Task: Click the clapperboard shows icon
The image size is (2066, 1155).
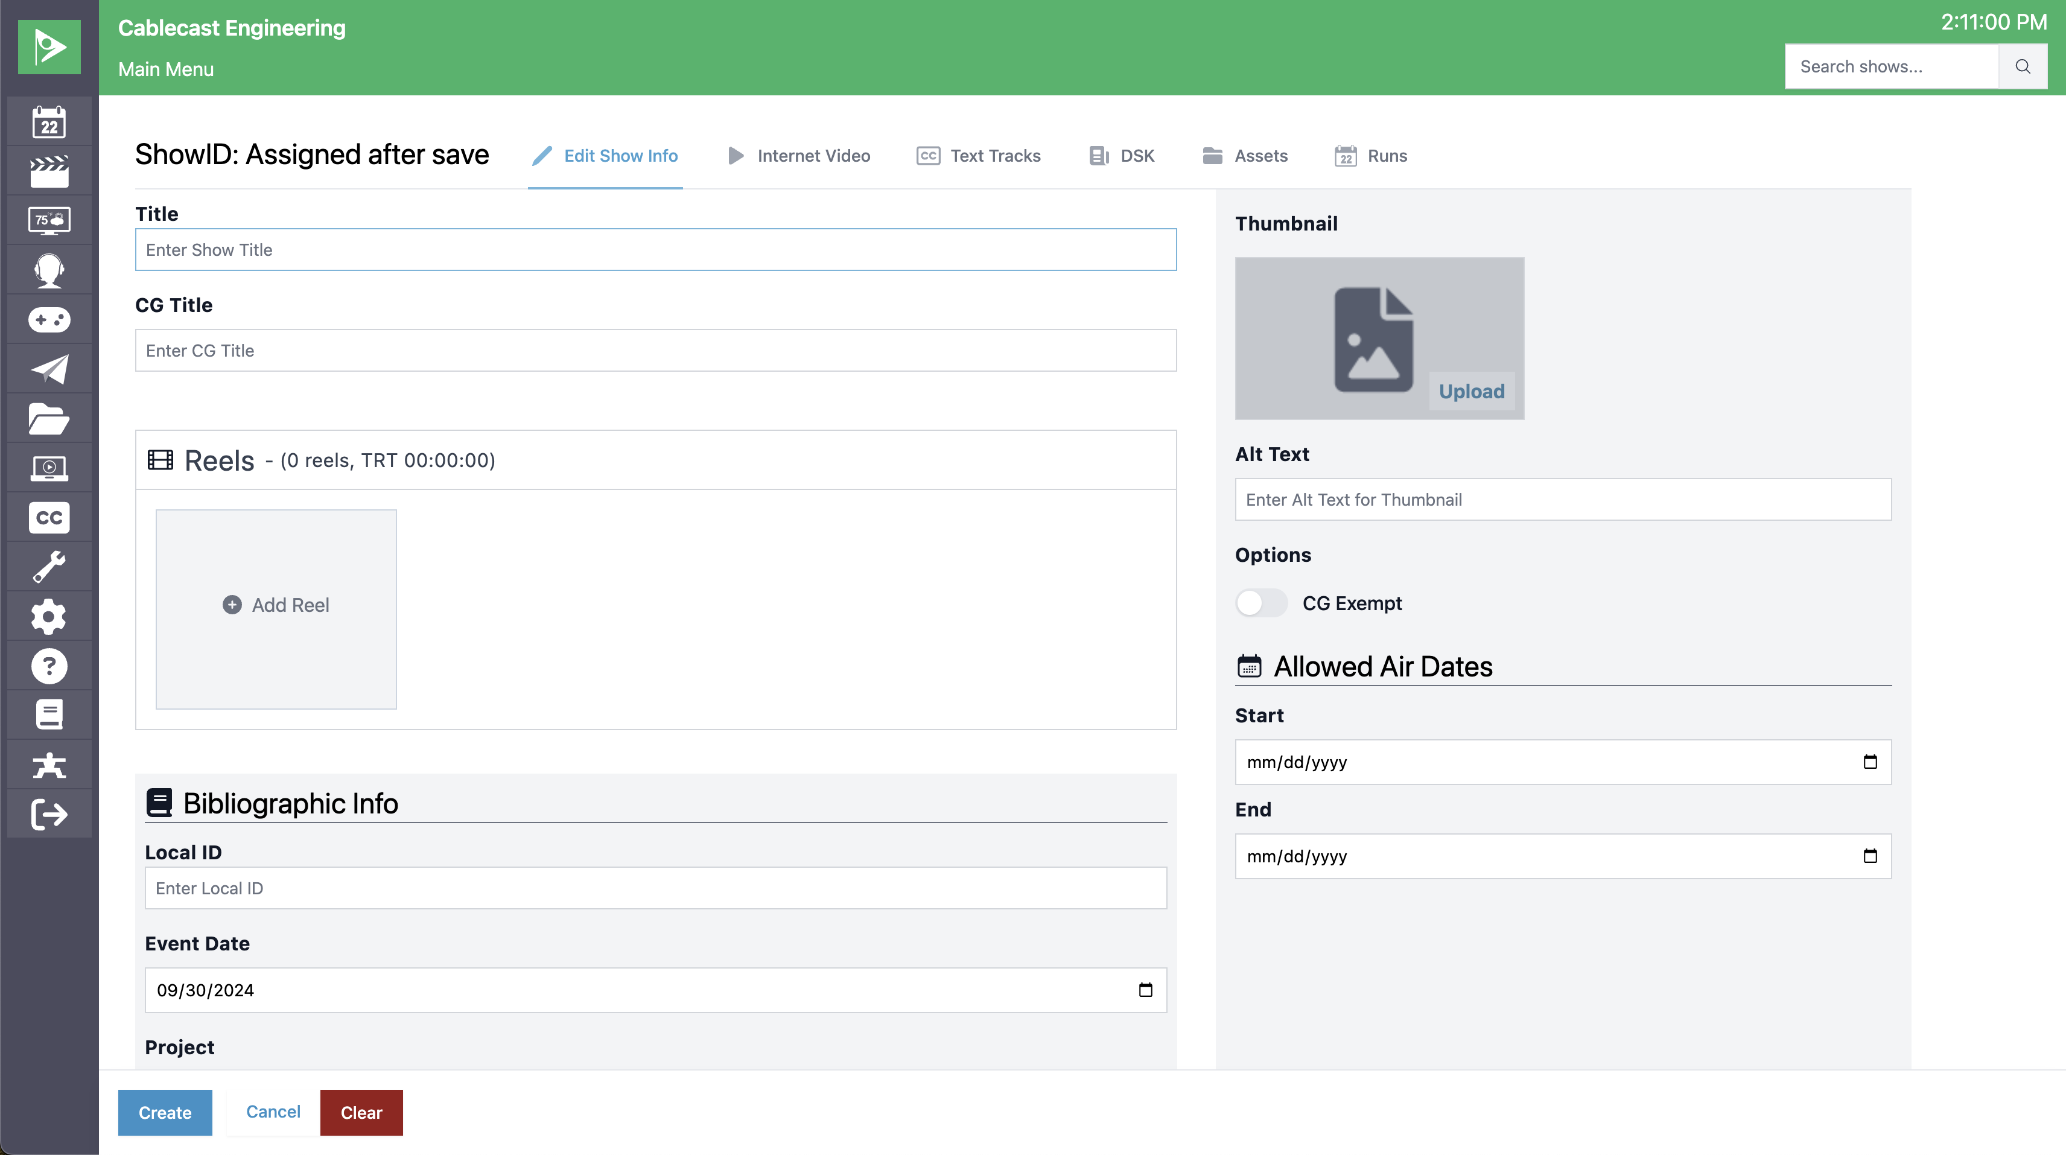Action: pos(49,171)
